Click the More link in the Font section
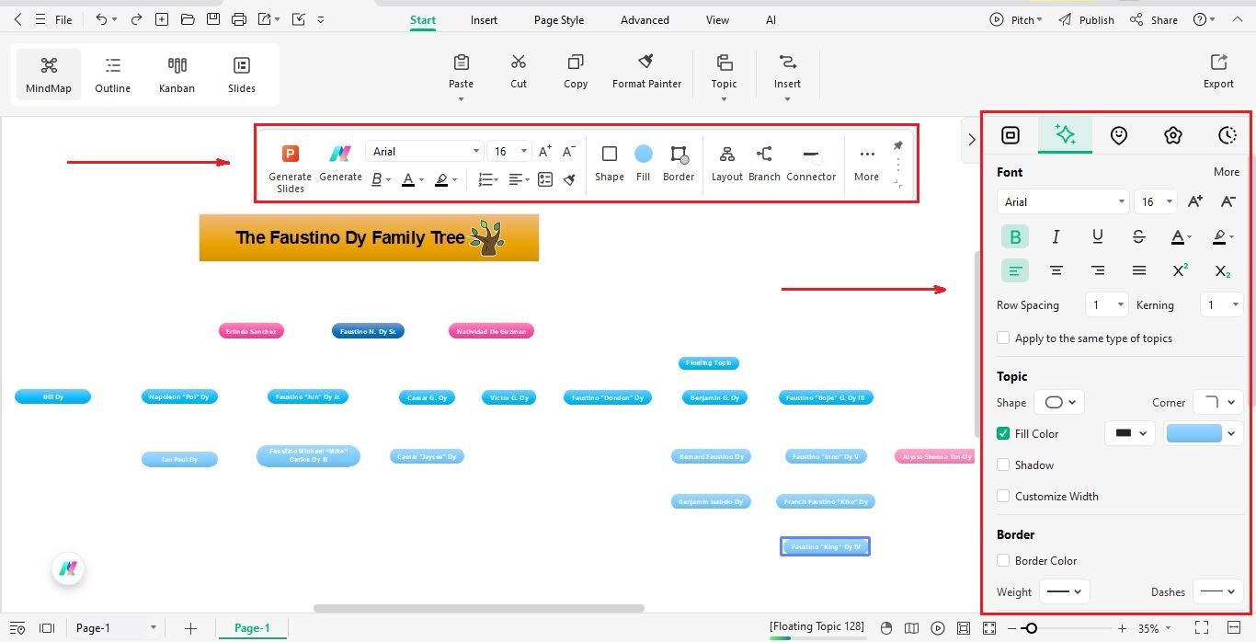 pos(1227,172)
